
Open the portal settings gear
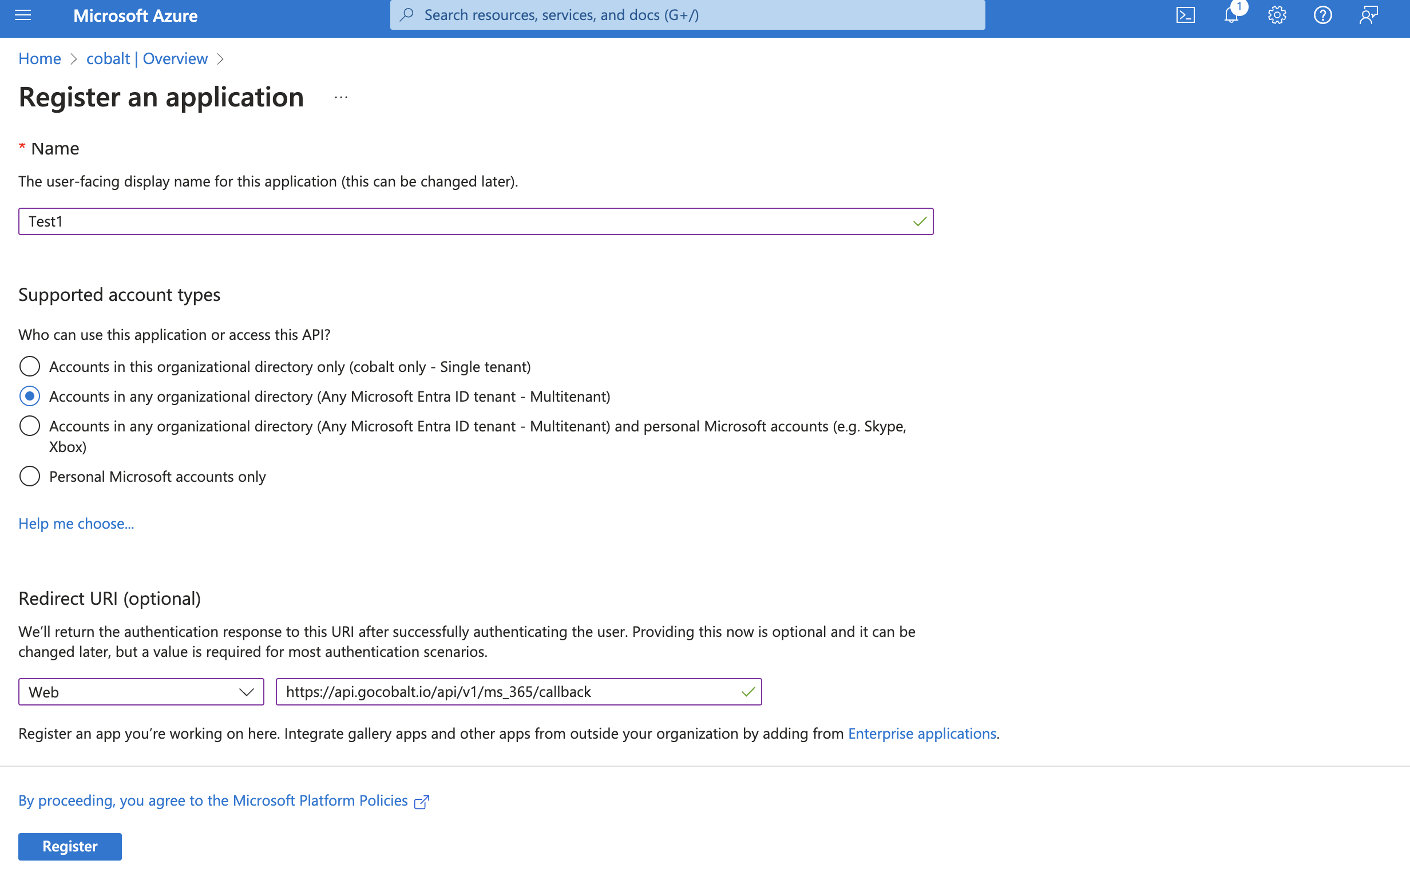point(1276,15)
